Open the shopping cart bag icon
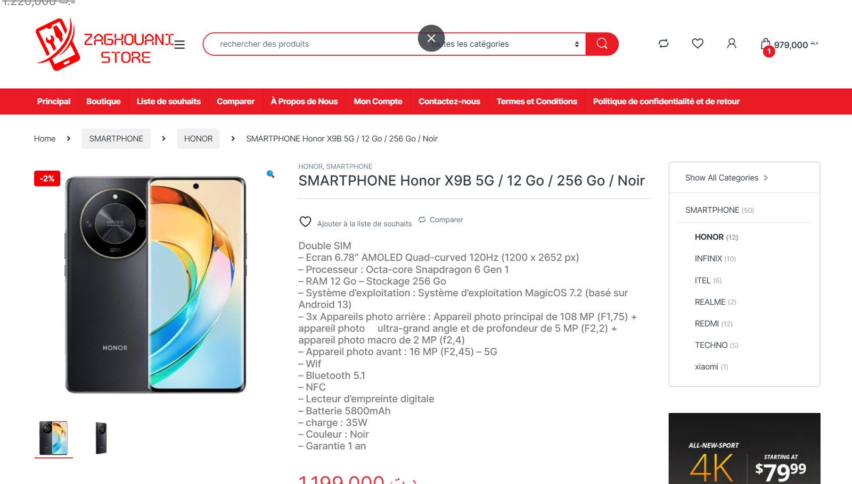 (x=766, y=44)
